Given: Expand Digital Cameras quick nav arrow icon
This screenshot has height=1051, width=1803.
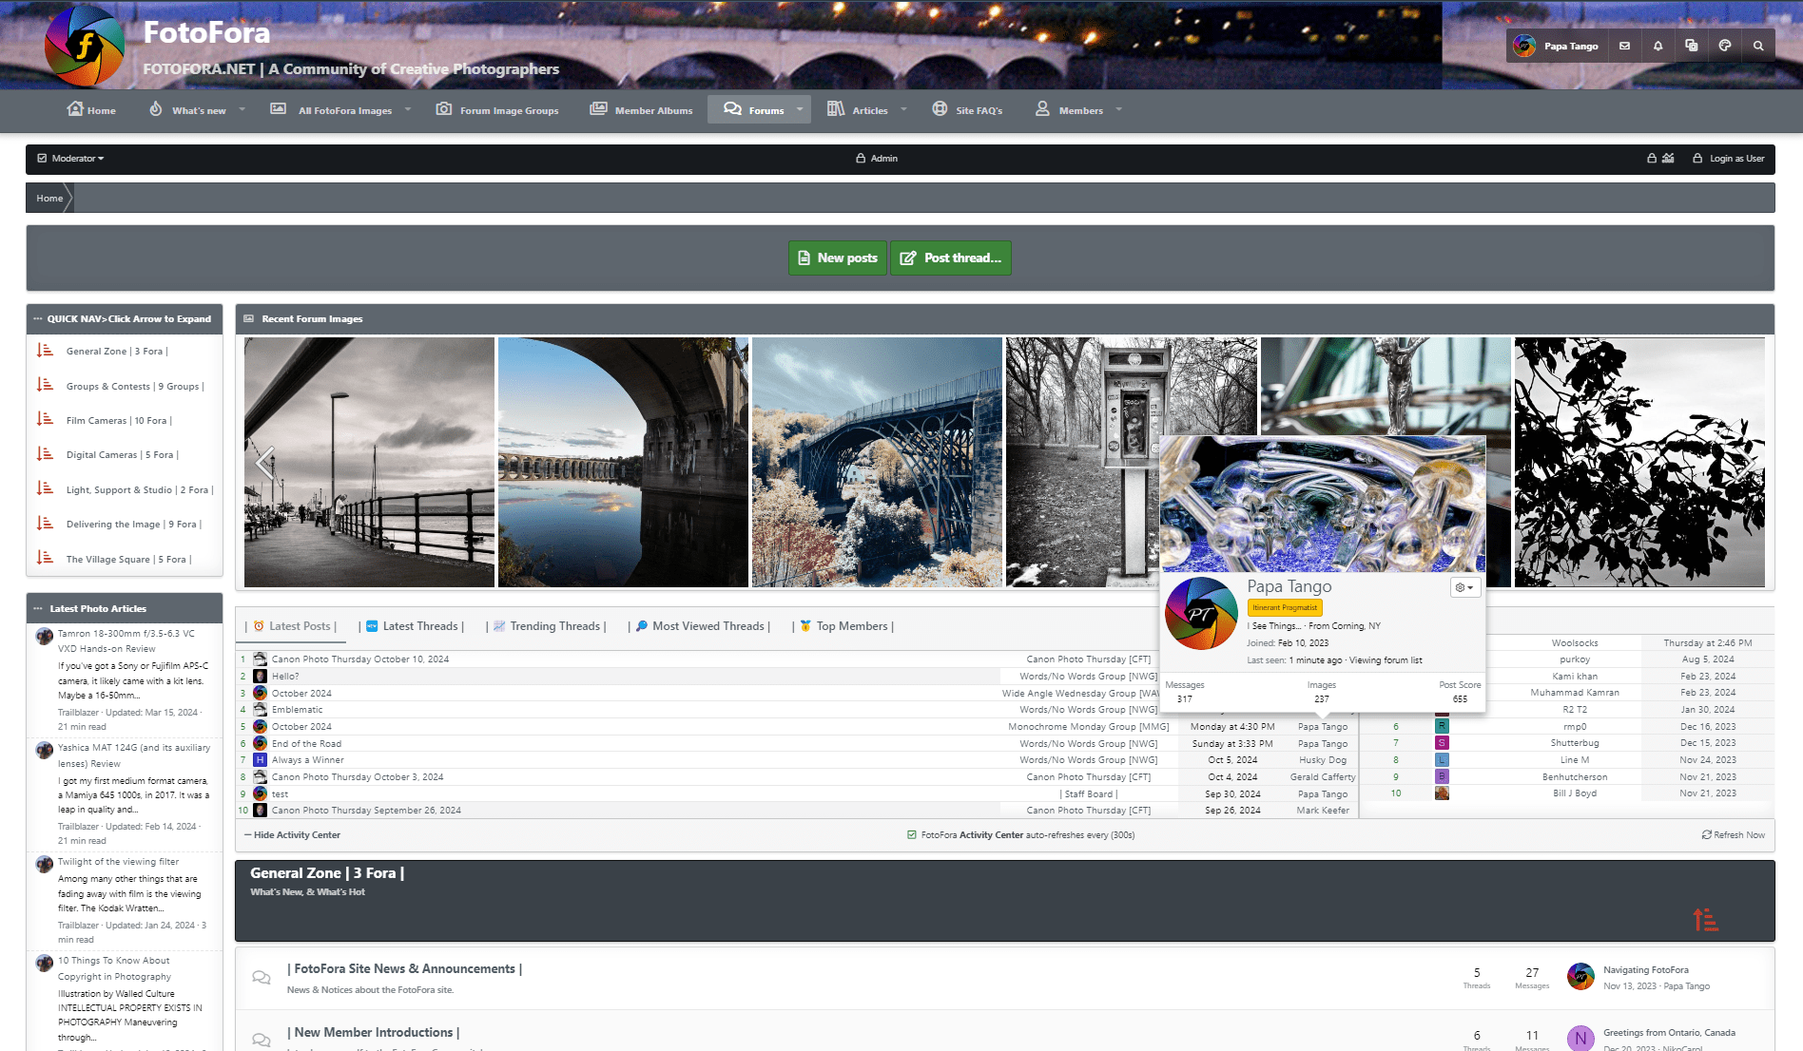Looking at the screenshot, I should point(45,454).
